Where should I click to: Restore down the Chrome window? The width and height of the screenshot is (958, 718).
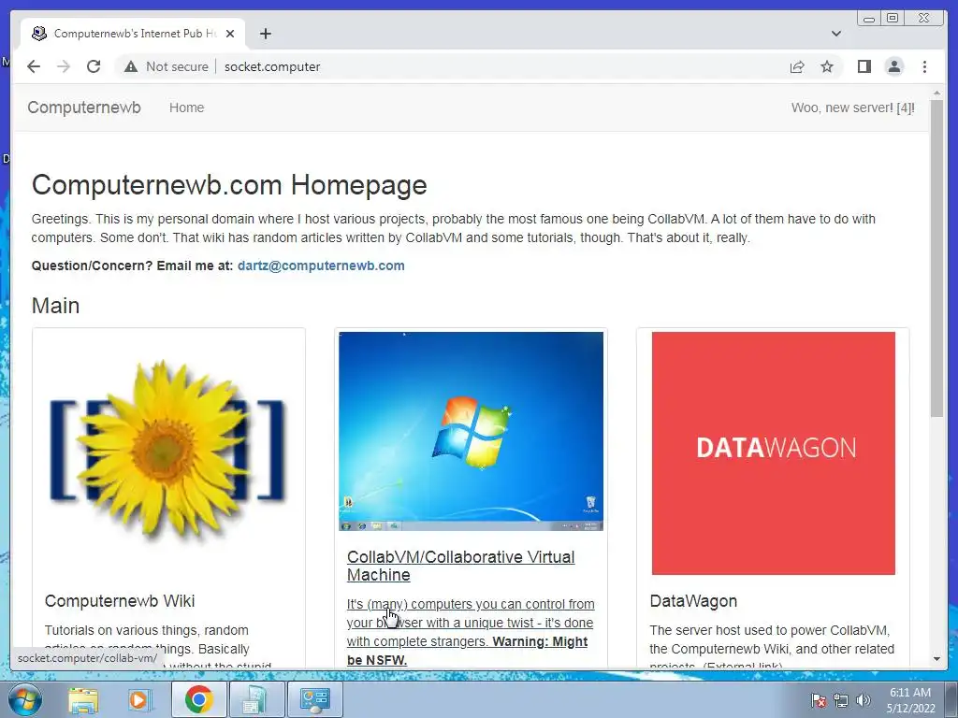click(x=893, y=19)
